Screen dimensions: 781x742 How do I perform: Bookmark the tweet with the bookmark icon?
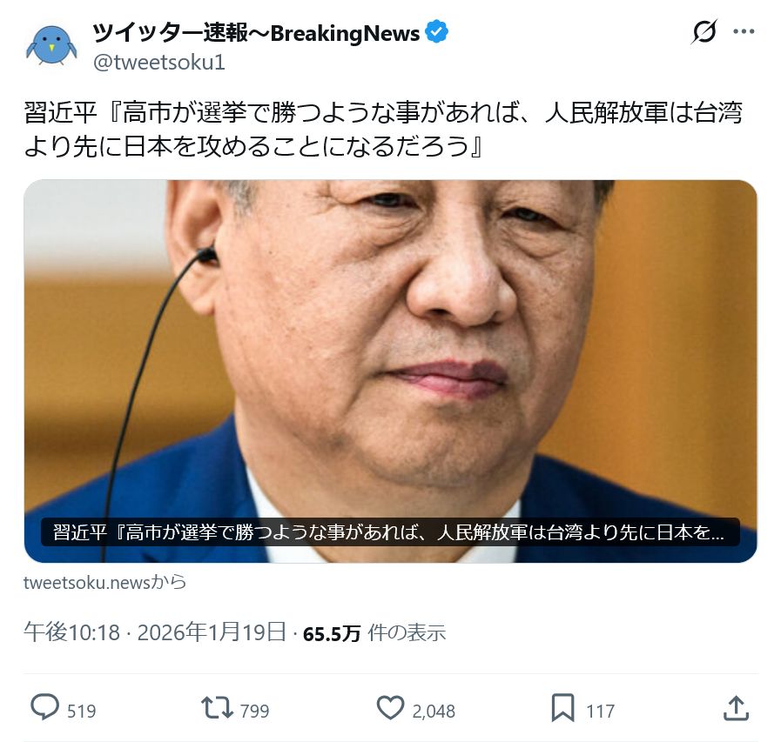(x=562, y=708)
